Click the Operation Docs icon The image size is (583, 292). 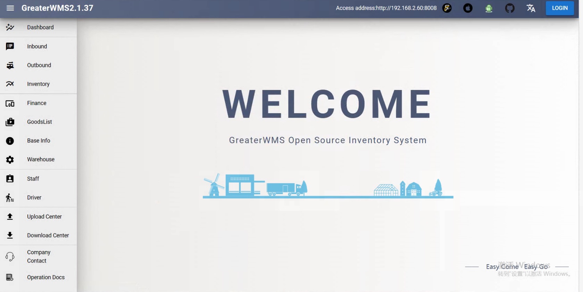click(10, 277)
